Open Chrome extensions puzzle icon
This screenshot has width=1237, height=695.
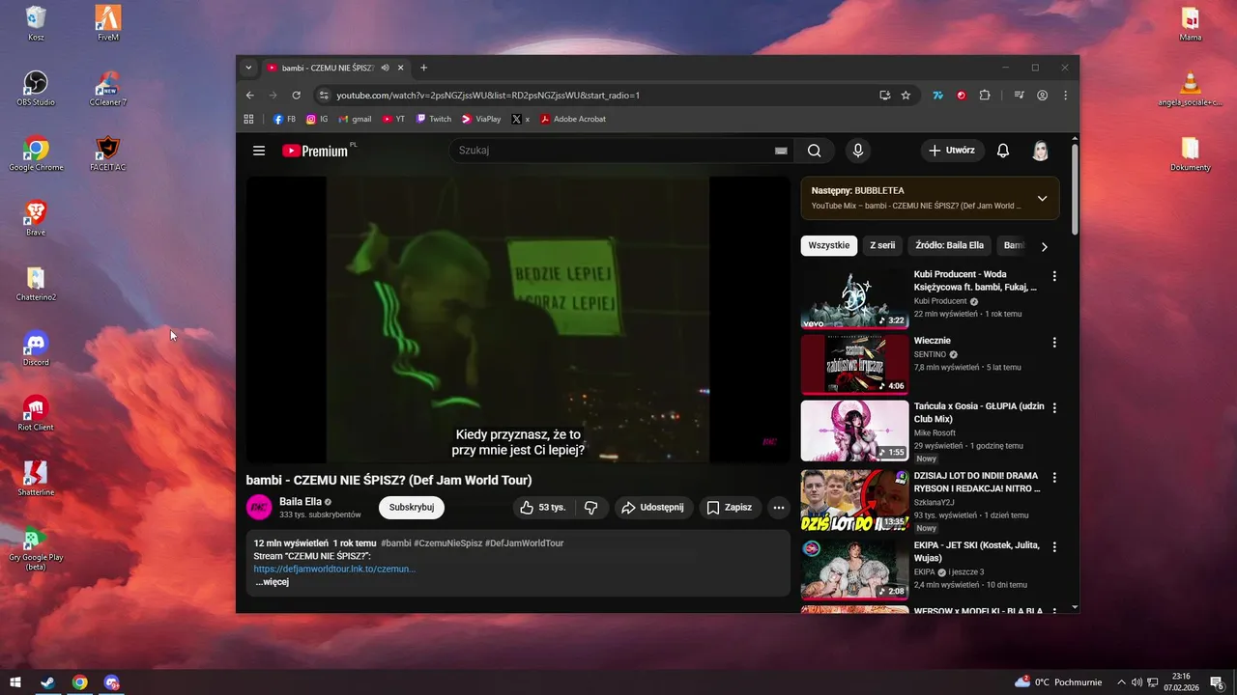(x=985, y=96)
